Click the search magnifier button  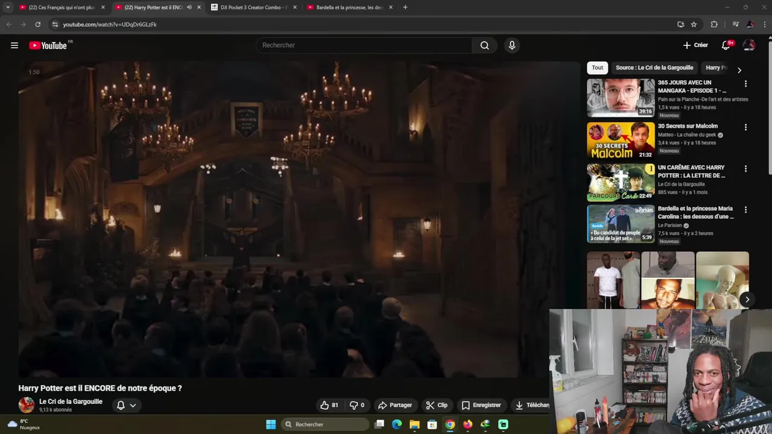(x=484, y=45)
